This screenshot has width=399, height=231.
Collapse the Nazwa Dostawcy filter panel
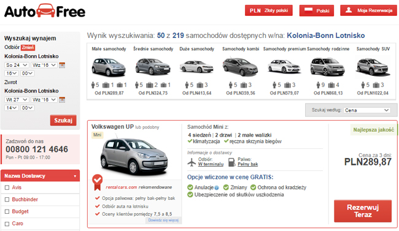40,176
